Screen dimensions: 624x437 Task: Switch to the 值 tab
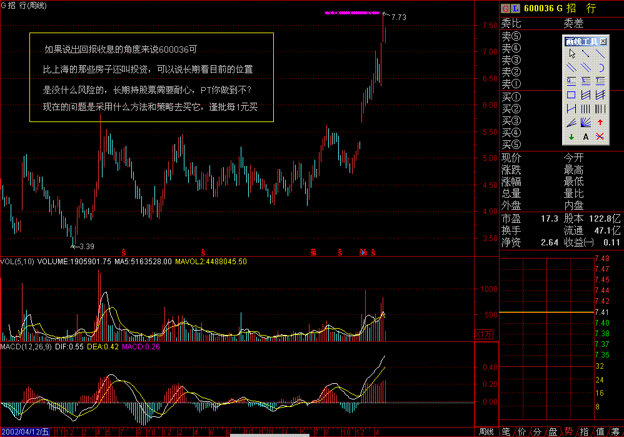600,432
